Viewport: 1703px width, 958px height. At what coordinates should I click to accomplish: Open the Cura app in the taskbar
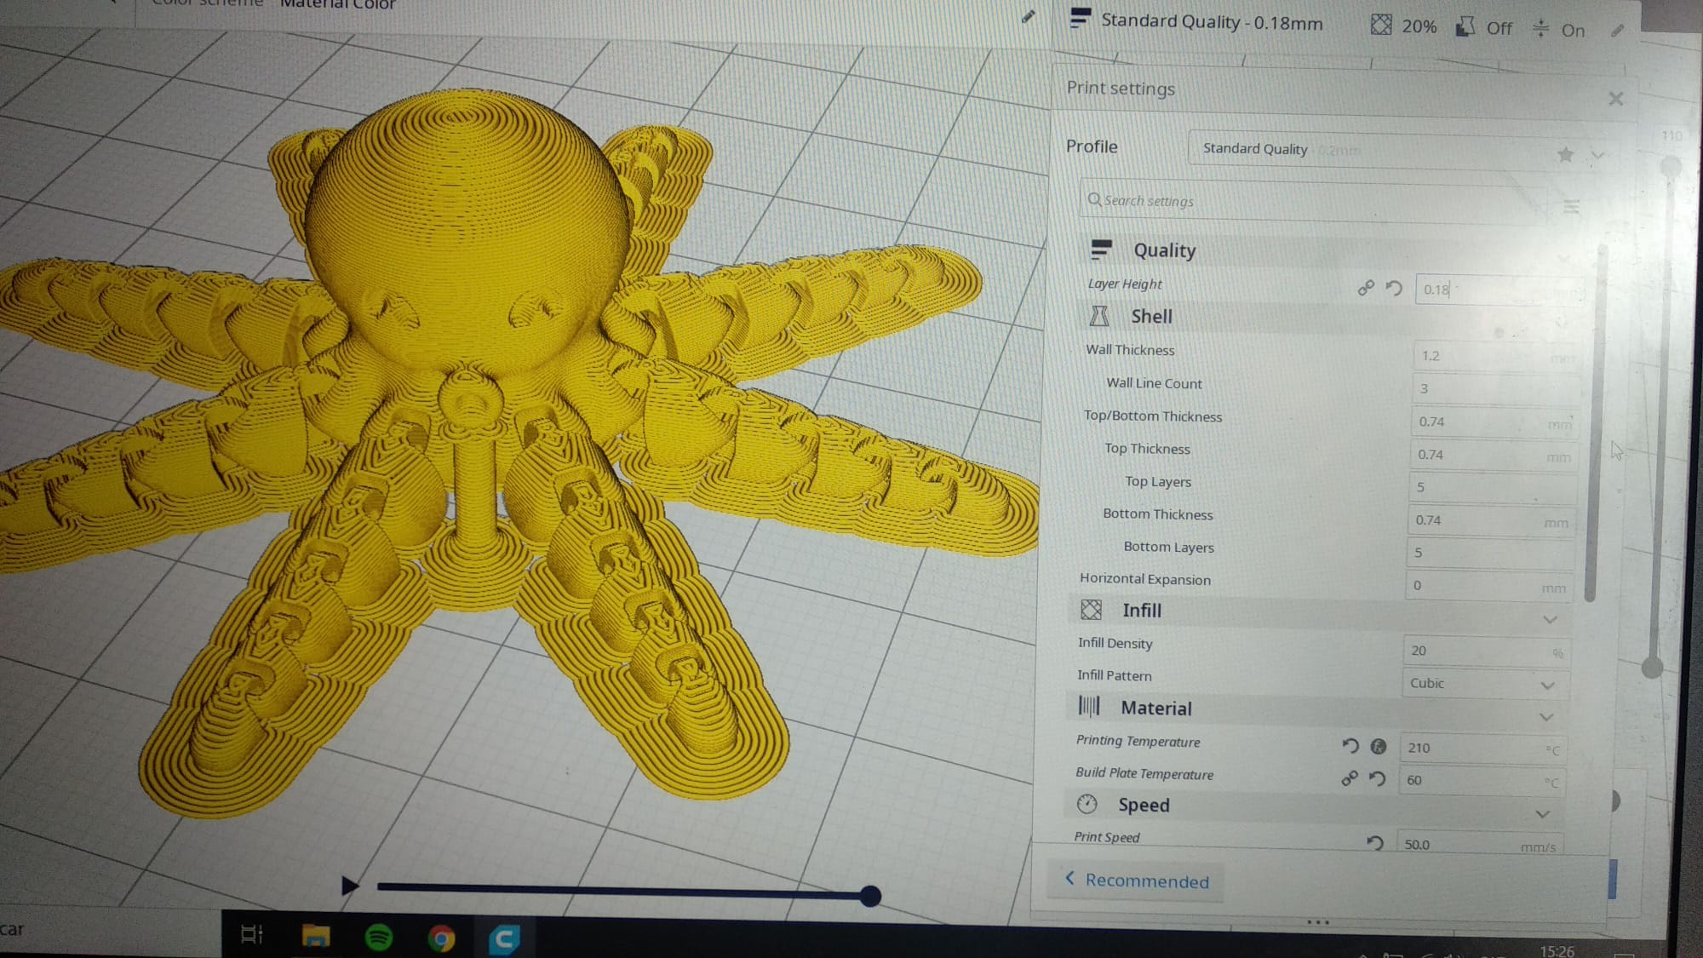[504, 938]
